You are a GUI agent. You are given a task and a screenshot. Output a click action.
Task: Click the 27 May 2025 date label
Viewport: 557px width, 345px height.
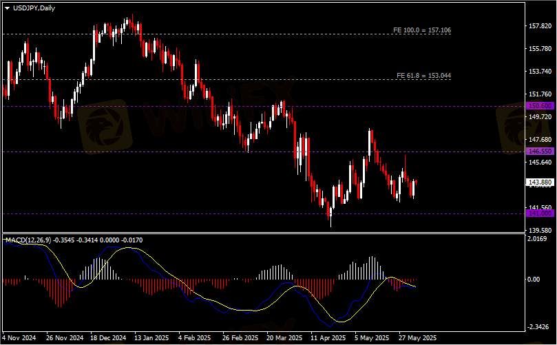417,337
